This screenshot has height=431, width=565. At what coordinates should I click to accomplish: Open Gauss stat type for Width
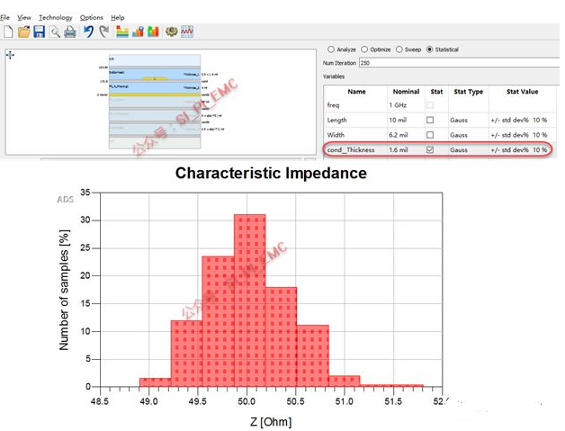click(x=459, y=135)
